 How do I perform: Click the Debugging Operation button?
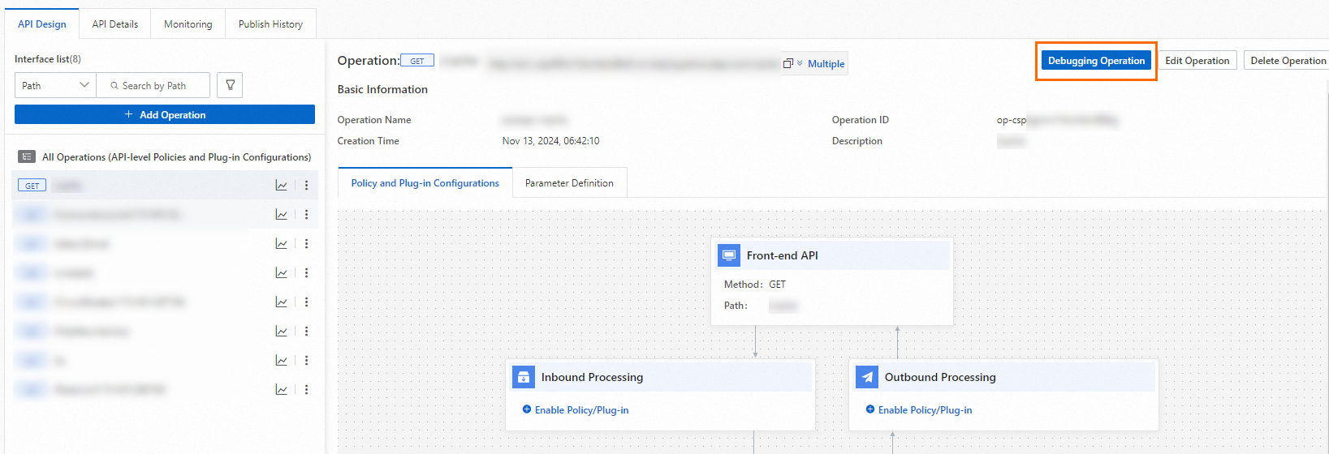coord(1096,61)
